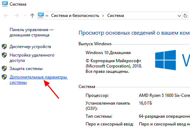The height and width of the screenshot is (129, 190).
Task: Open the recent locations dropdown arrow
Action: [25, 16]
